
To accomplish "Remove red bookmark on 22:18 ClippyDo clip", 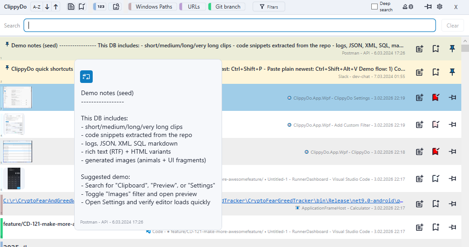I will pos(436,151).
